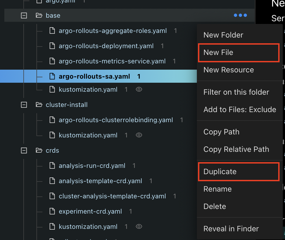Click the file icon of experiment-crd.yaml
The image size is (285, 240).
click(x=52, y=211)
